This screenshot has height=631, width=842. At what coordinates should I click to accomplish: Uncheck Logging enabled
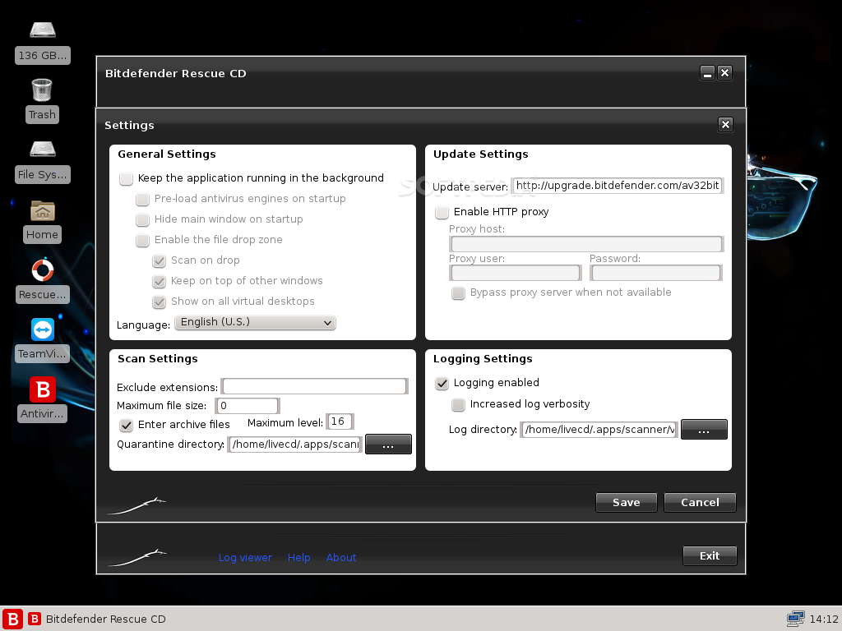[x=442, y=384]
